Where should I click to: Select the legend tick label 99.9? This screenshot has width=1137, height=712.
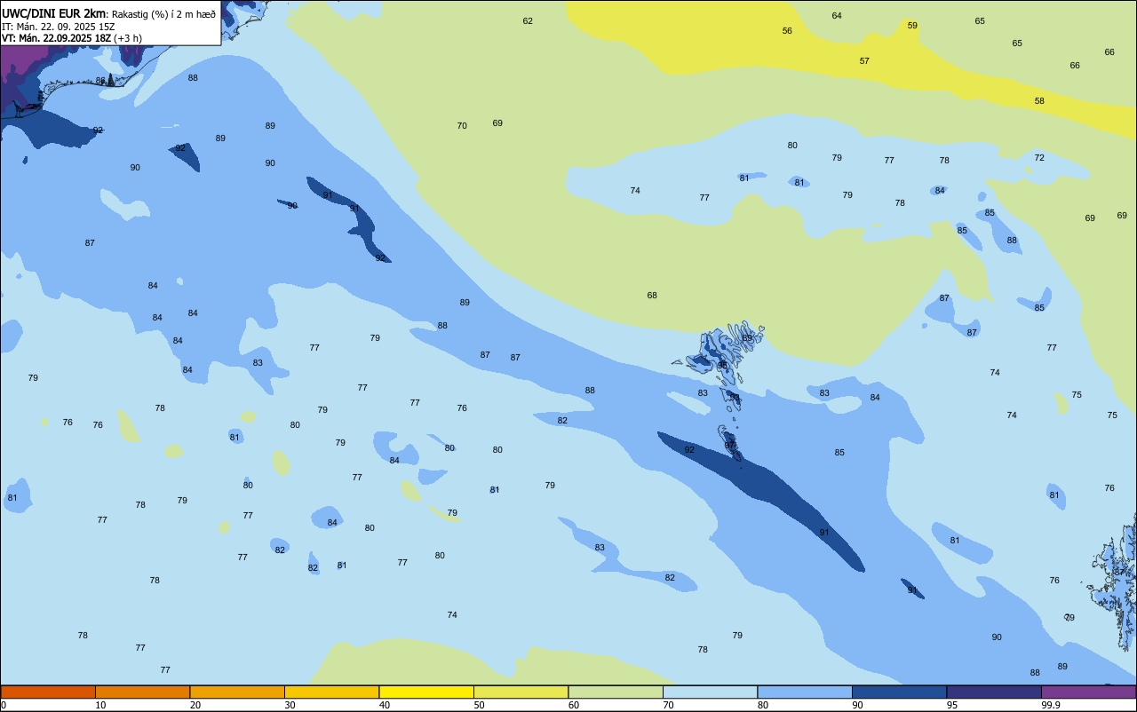pyautogui.click(x=1051, y=705)
